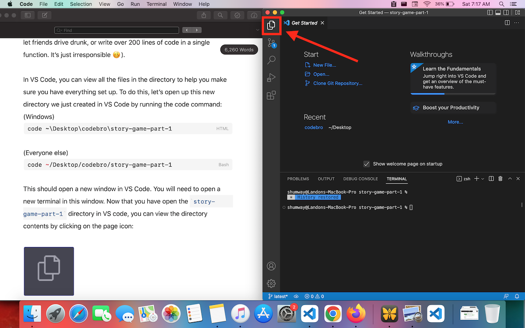Select the Get Started editor tab
Image resolution: width=525 pixels, height=328 pixels.
304,23
